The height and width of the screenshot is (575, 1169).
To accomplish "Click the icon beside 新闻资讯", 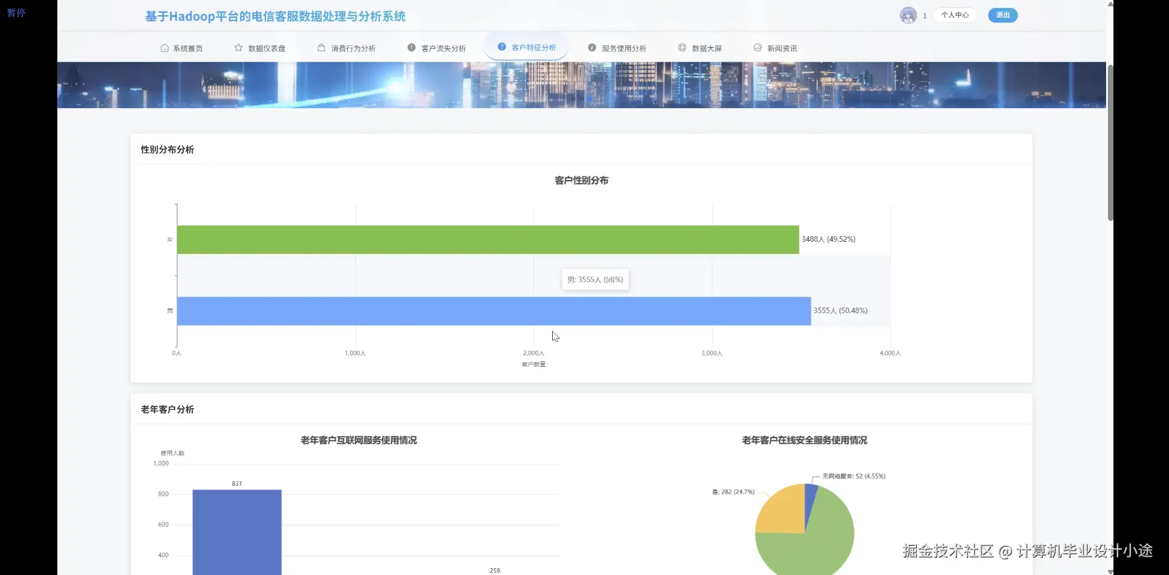I will click(757, 48).
